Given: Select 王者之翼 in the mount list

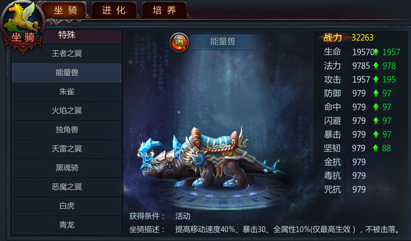Looking at the screenshot, I should 66,54.
